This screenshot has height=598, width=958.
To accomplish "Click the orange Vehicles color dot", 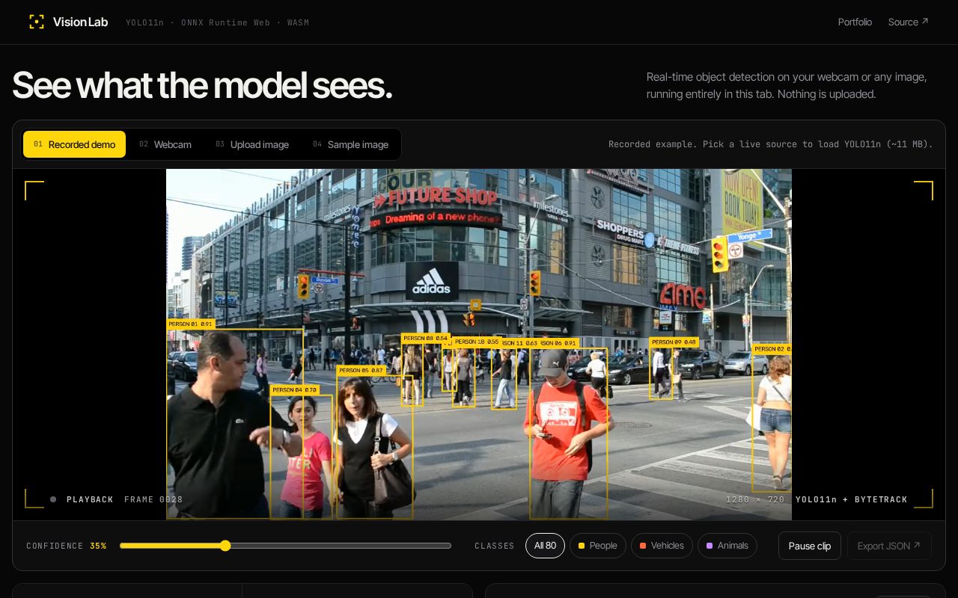I will tap(643, 546).
